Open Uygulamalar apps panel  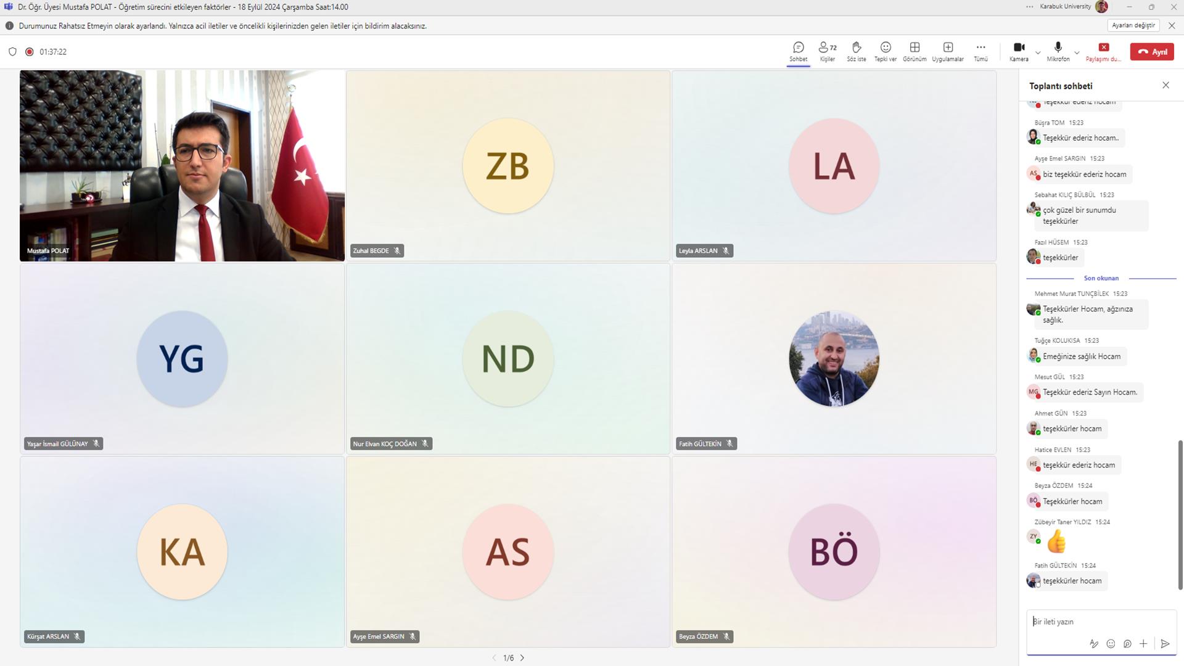tap(948, 52)
